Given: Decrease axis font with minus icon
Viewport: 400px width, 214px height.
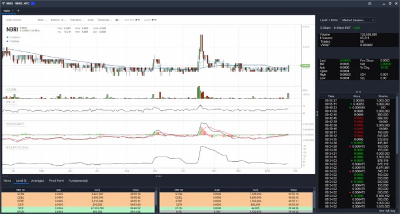Looking at the screenshot, I should tap(139, 20).
